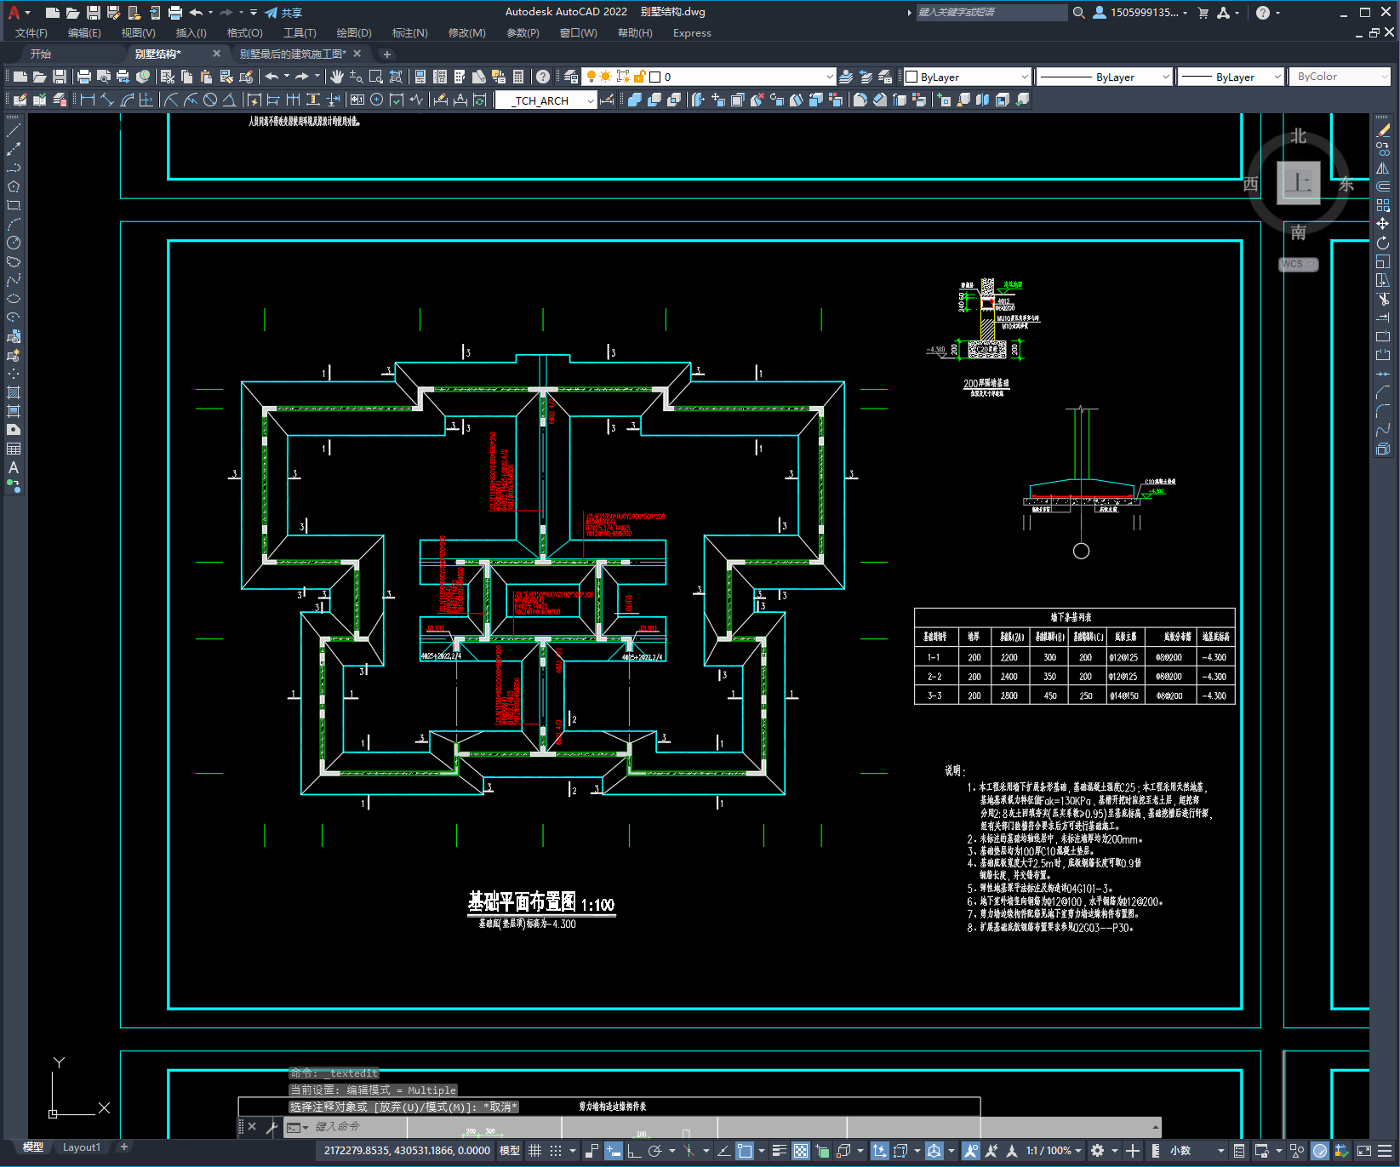The width and height of the screenshot is (1400, 1167).
Task: Select the Line draw tool
Action: pos(14,131)
